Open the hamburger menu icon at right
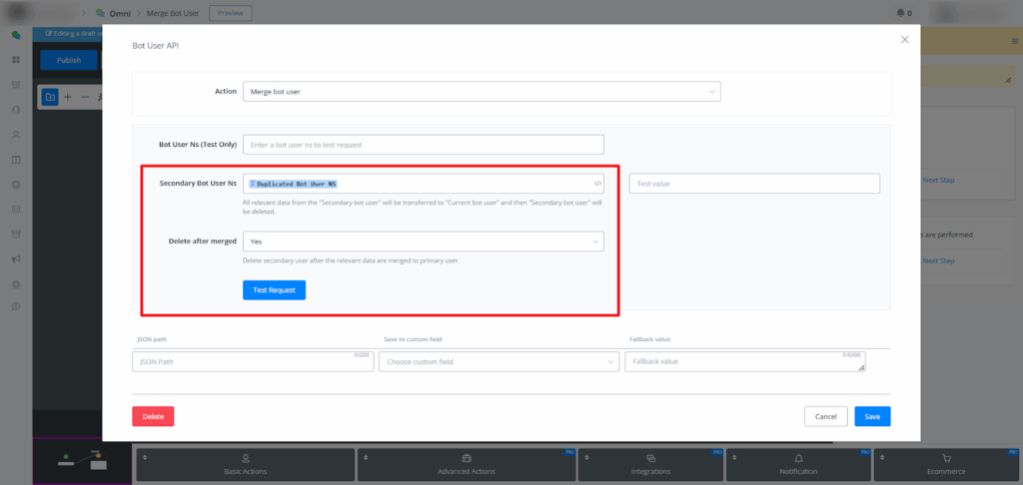 [1014, 42]
